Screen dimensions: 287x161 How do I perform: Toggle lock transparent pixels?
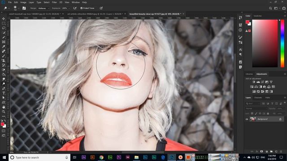click(252, 113)
